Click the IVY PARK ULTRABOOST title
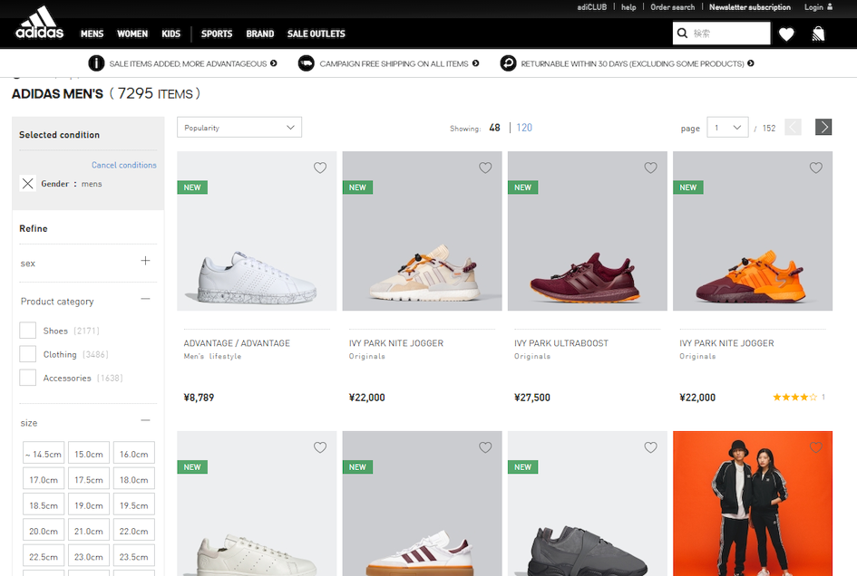This screenshot has height=576, width=857. [x=561, y=343]
